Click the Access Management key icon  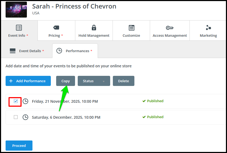pyautogui.click(x=170, y=28)
